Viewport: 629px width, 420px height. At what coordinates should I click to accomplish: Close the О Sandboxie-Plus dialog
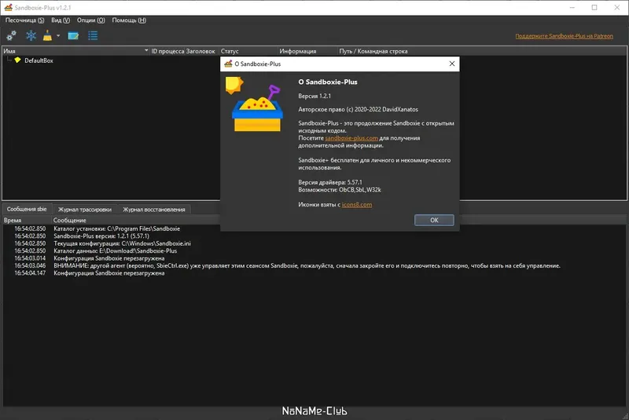tap(451, 64)
